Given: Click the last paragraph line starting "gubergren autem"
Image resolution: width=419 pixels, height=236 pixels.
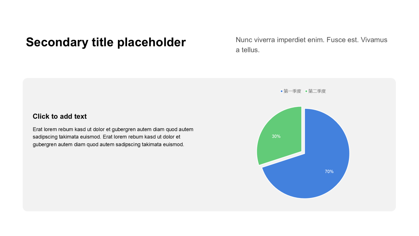Looking at the screenshot, I should [108, 145].
